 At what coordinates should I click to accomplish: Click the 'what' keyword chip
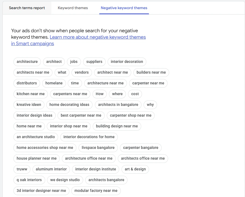tap(62, 73)
